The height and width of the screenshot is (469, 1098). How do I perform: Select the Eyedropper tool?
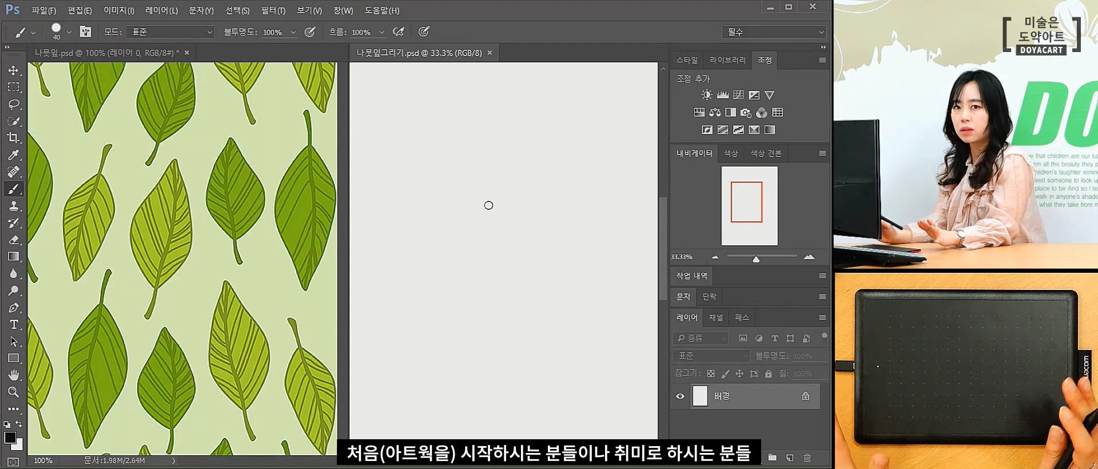click(x=14, y=155)
